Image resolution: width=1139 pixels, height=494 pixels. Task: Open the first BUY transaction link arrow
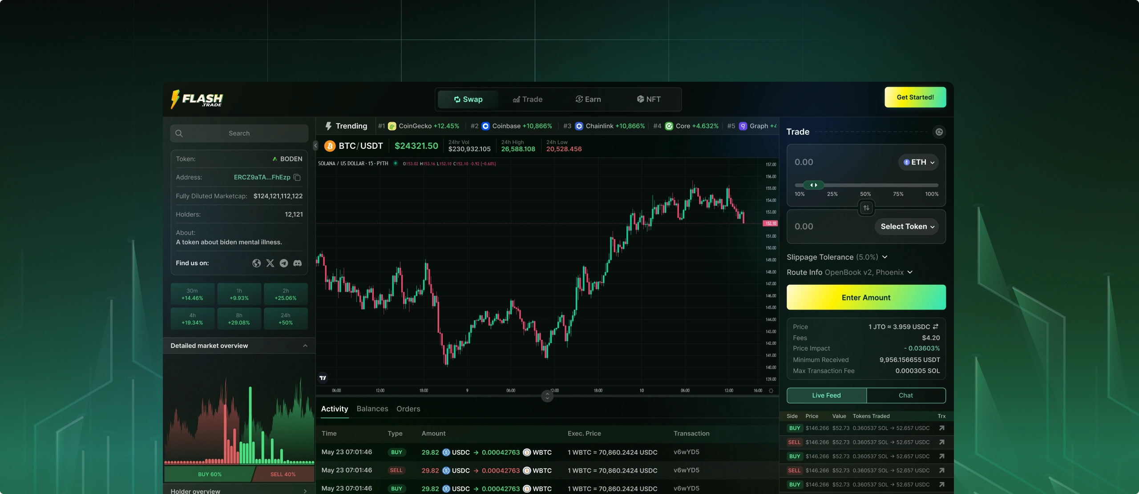(x=941, y=428)
